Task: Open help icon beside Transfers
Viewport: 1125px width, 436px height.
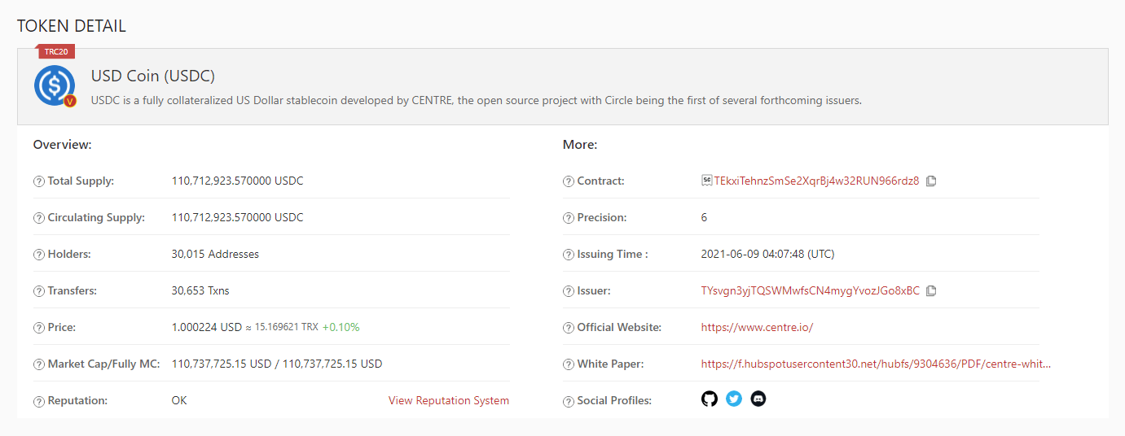Action: click(38, 291)
